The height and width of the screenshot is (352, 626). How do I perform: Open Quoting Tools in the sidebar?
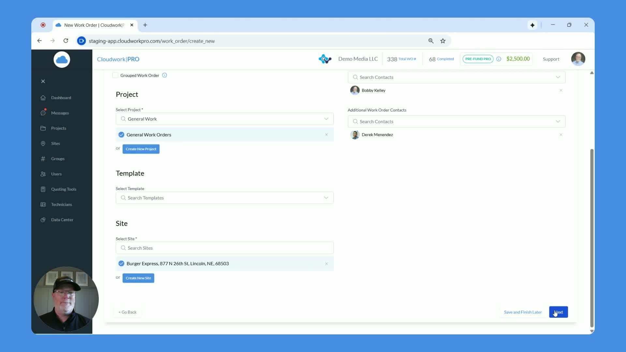(64, 189)
